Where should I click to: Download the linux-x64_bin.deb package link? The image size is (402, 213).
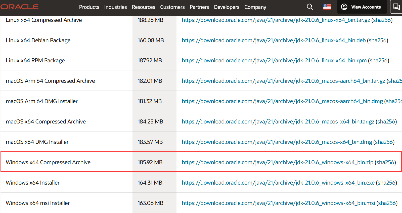pos(274,40)
